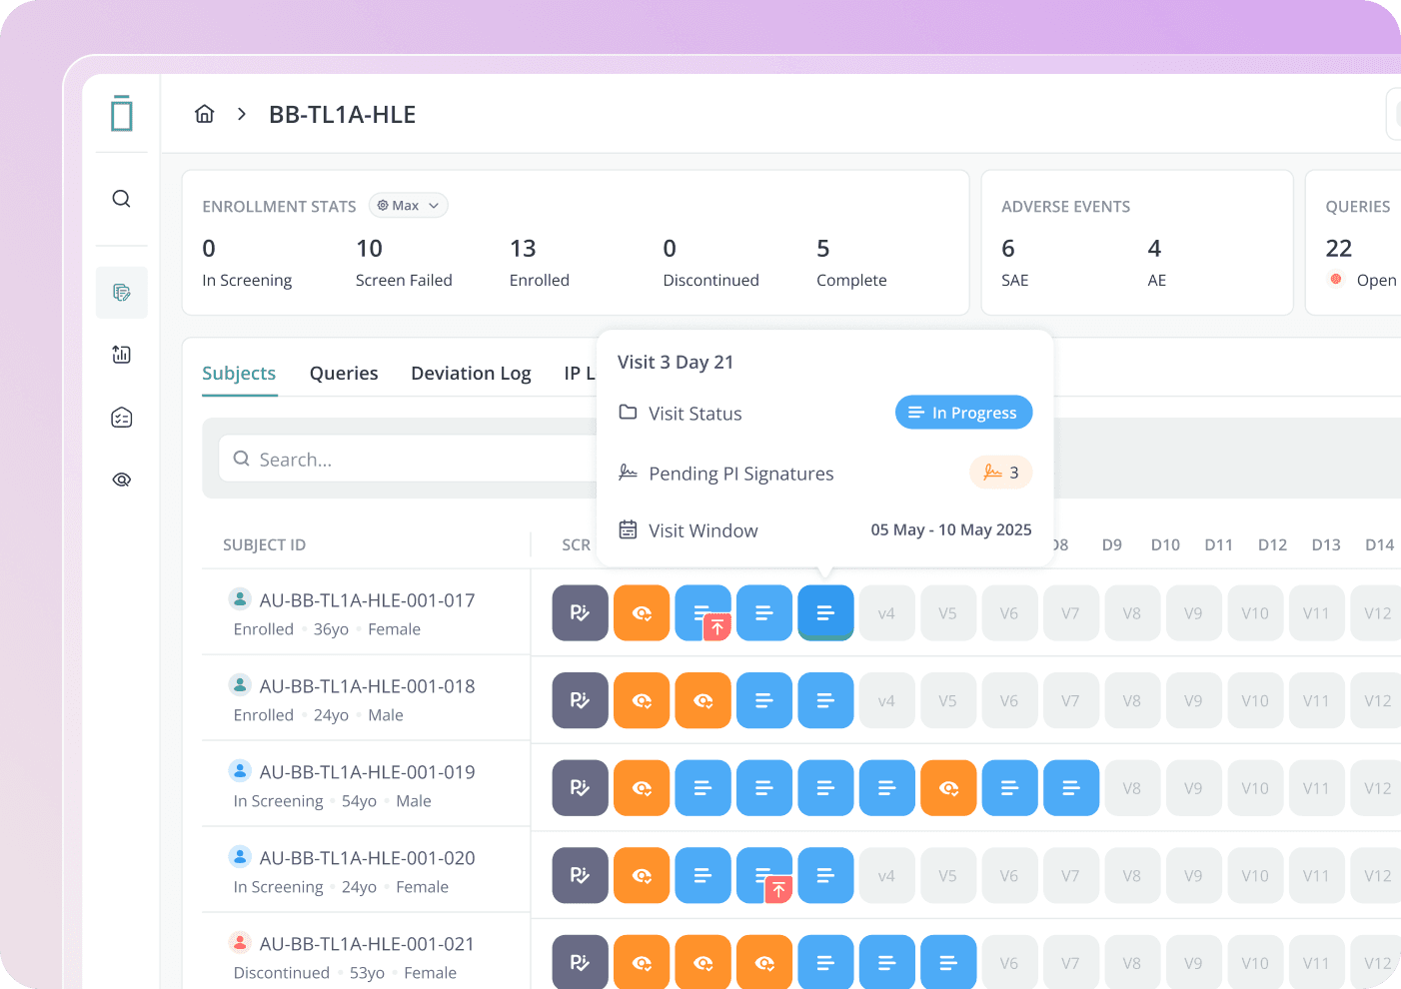Click SCR visit icon for subject 001-020

pyautogui.click(x=581, y=875)
